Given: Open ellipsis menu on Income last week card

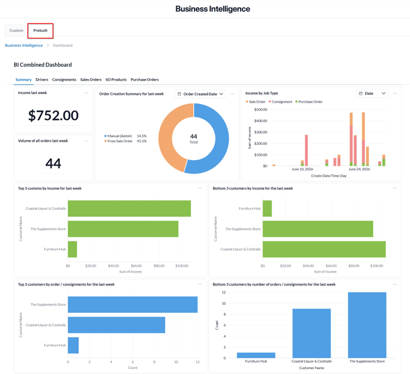Looking at the screenshot, I should (x=86, y=93).
